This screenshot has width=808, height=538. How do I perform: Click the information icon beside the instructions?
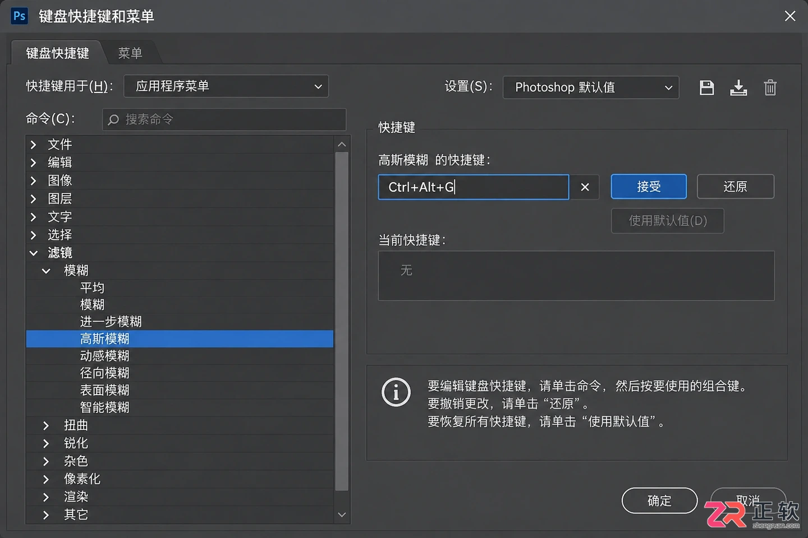(x=396, y=392)
